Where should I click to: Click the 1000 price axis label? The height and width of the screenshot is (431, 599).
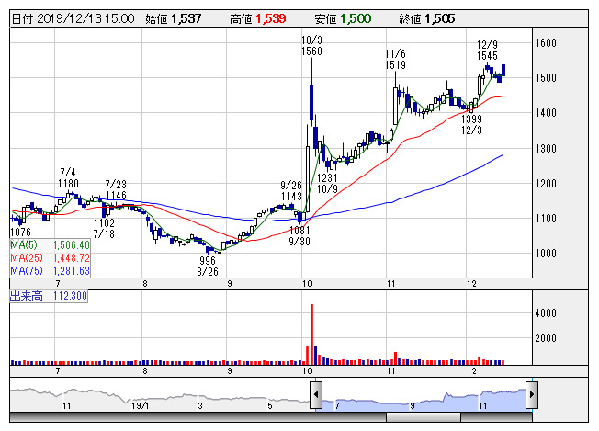coord(546,253)
